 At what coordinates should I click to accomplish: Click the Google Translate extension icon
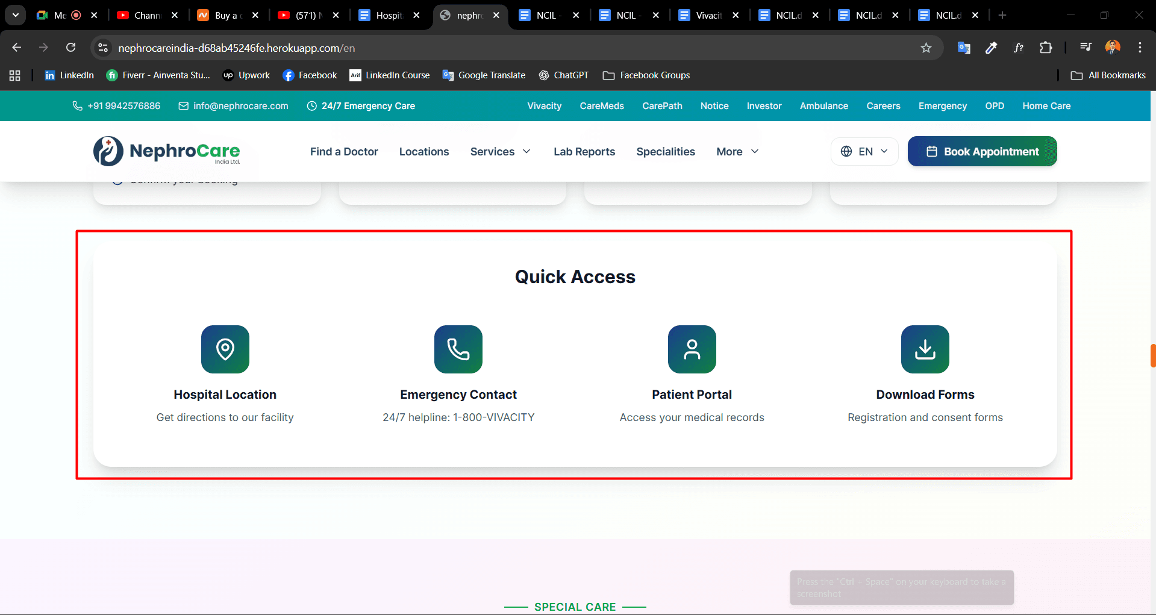click(964, 48)
